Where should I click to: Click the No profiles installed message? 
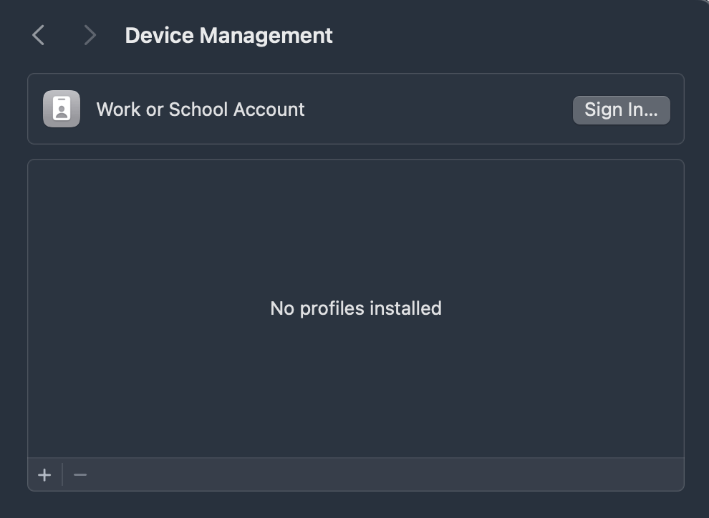click(x=355, y=308)
